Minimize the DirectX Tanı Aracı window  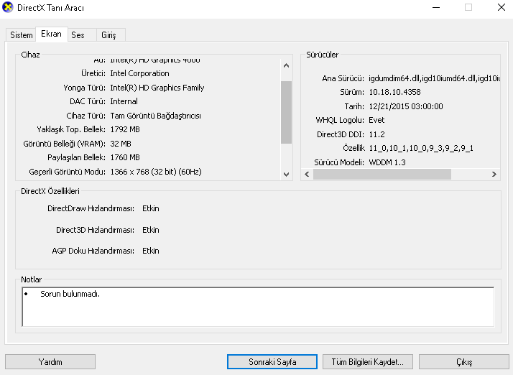tap(436, 7)
